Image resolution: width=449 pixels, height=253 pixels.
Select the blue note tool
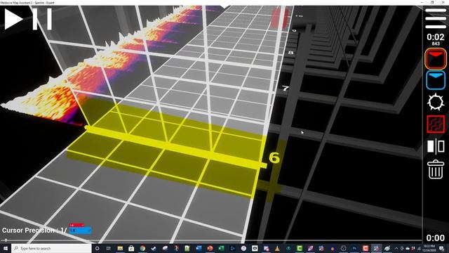pyautogui.click(x=436, y=80)
